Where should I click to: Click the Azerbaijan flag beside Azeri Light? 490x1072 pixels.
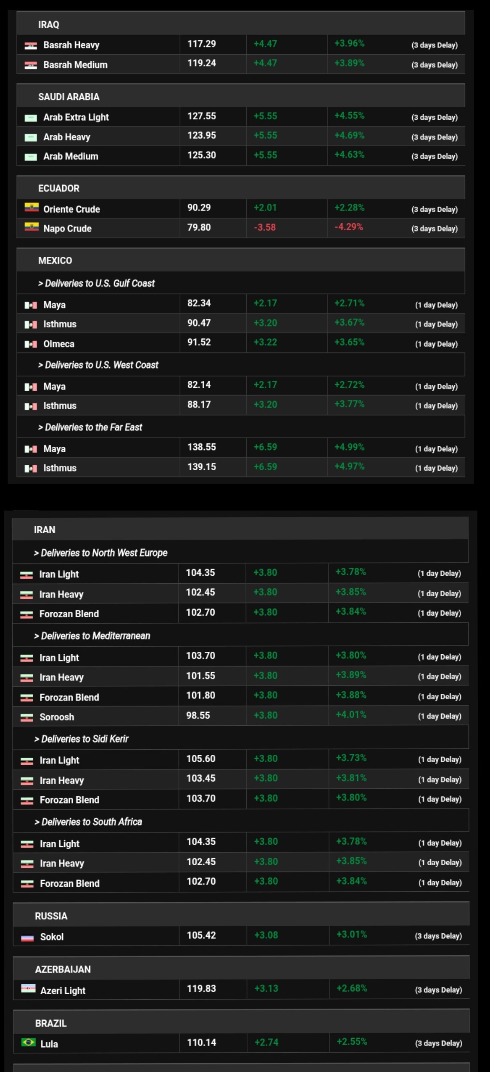[28, 989]
